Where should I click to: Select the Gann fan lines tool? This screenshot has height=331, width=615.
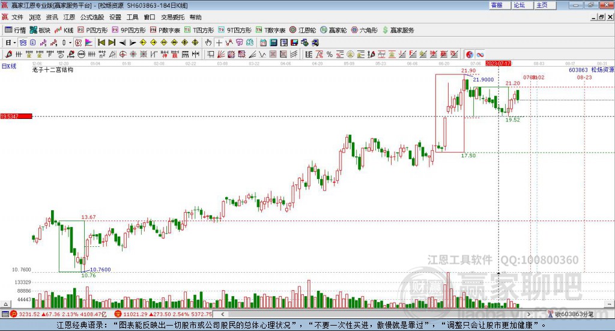pos(221,55)
